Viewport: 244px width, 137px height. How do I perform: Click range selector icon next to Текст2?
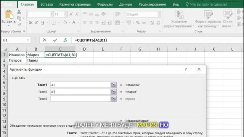(114, 92)
